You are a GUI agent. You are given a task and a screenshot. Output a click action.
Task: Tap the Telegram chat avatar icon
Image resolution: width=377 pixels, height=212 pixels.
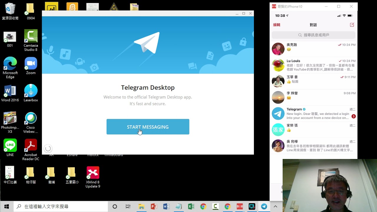[278, 114]
